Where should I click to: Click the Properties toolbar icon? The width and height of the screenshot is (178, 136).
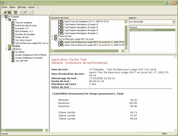click(x=31, y=12)
